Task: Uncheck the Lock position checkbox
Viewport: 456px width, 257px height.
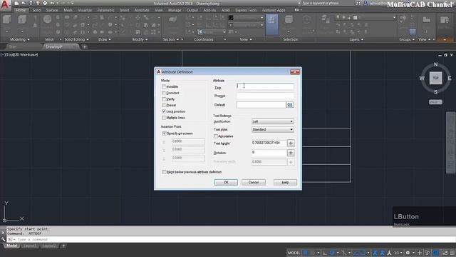Action: tap(164, 111)
